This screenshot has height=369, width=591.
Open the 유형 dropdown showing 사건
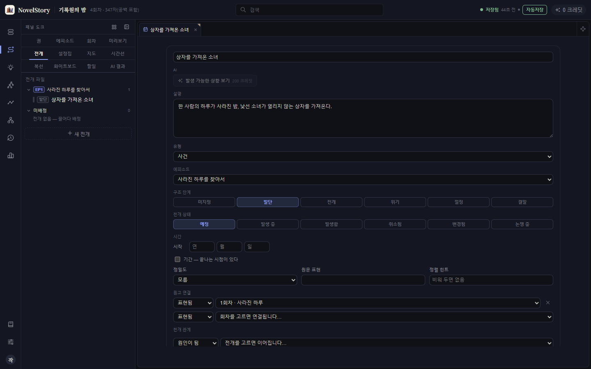click(363, 157)
